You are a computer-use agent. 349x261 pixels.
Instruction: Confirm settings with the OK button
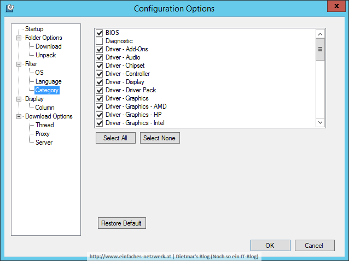tap(270, 246)
